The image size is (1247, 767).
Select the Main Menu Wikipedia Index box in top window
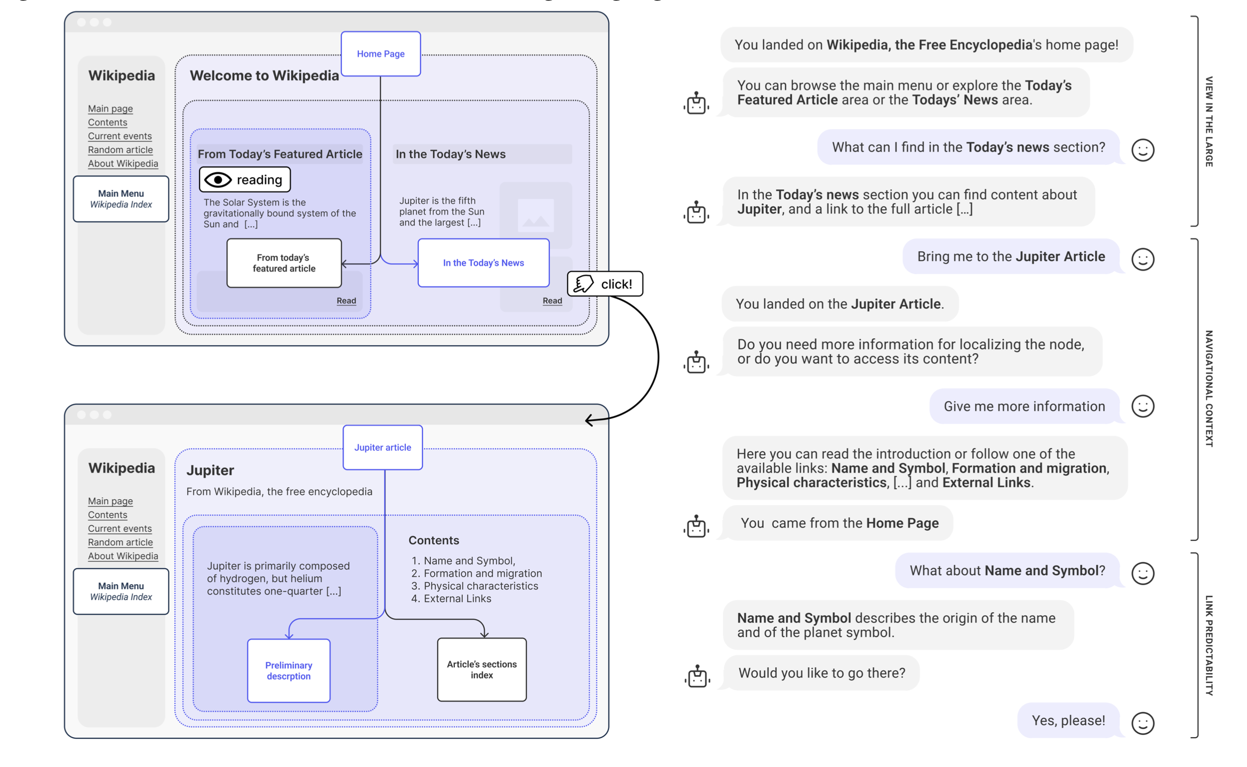coord(121,199)
